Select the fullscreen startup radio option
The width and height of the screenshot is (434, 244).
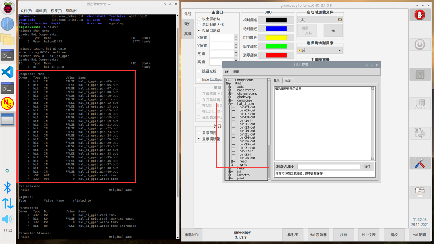point(199,19)
